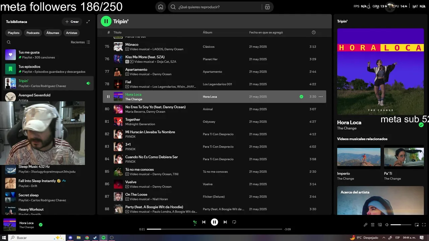This screenshot has width=429, height=241.
Task: Open the play queue icon
Action: point(373,225)
